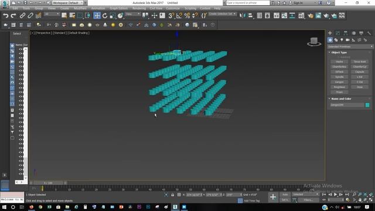Click the Capsule object type button
375x211 pixels.
(x=360, y=72)
